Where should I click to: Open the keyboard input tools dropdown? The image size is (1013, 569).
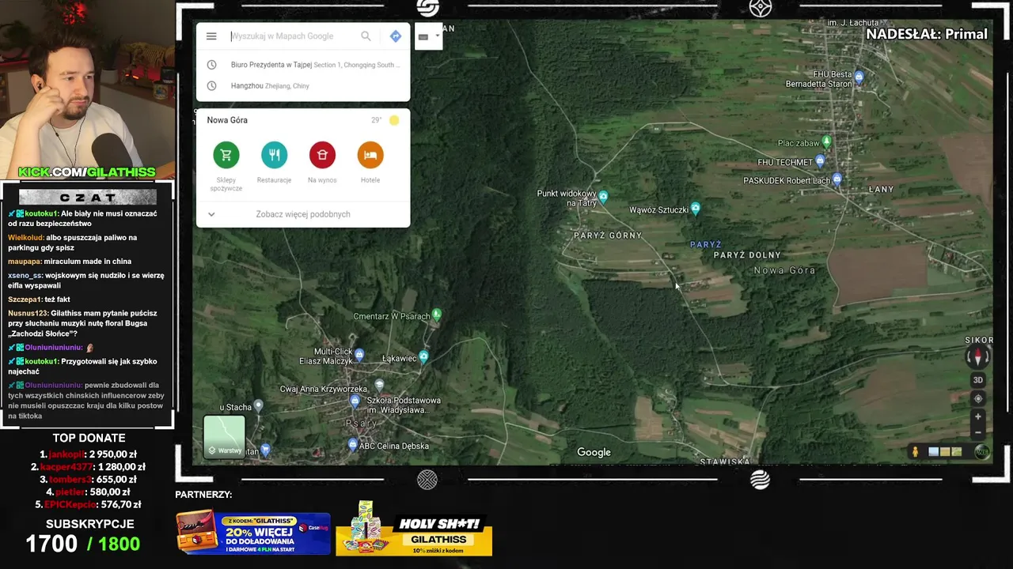click(428, 36)
